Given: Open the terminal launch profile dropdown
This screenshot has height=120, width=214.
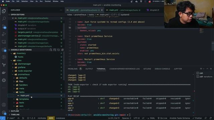Looking at the screenshot, I should pyautogui.click(x=204, y=69).
